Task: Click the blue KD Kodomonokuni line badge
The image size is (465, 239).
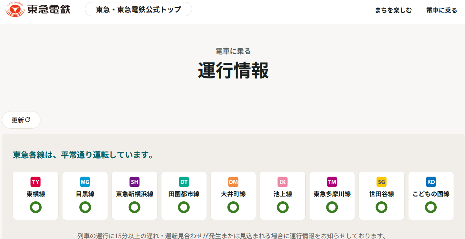Action: point(431,182)
